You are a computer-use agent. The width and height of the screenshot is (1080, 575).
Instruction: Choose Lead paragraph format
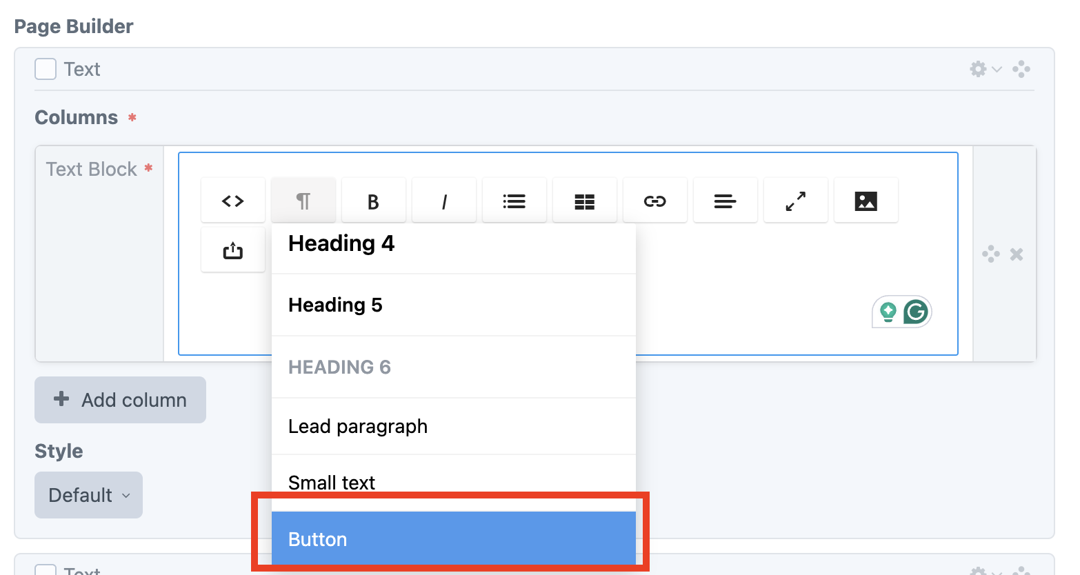coord(454,426)
